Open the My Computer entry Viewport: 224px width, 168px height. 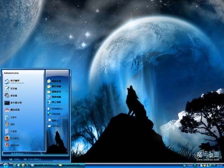(x=54, y=97)
